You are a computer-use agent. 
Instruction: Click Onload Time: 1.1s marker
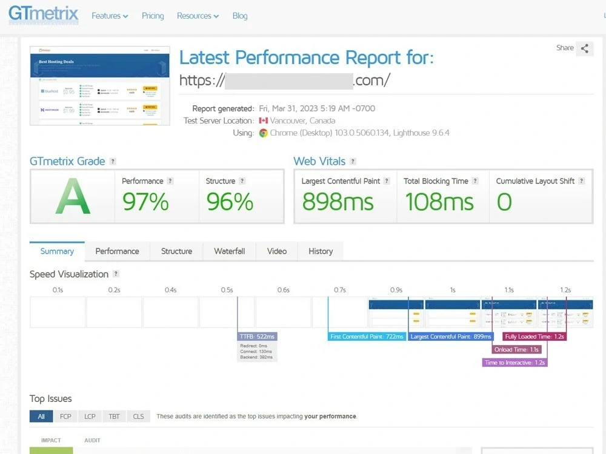pyautogui.click(x=516, y=350)
